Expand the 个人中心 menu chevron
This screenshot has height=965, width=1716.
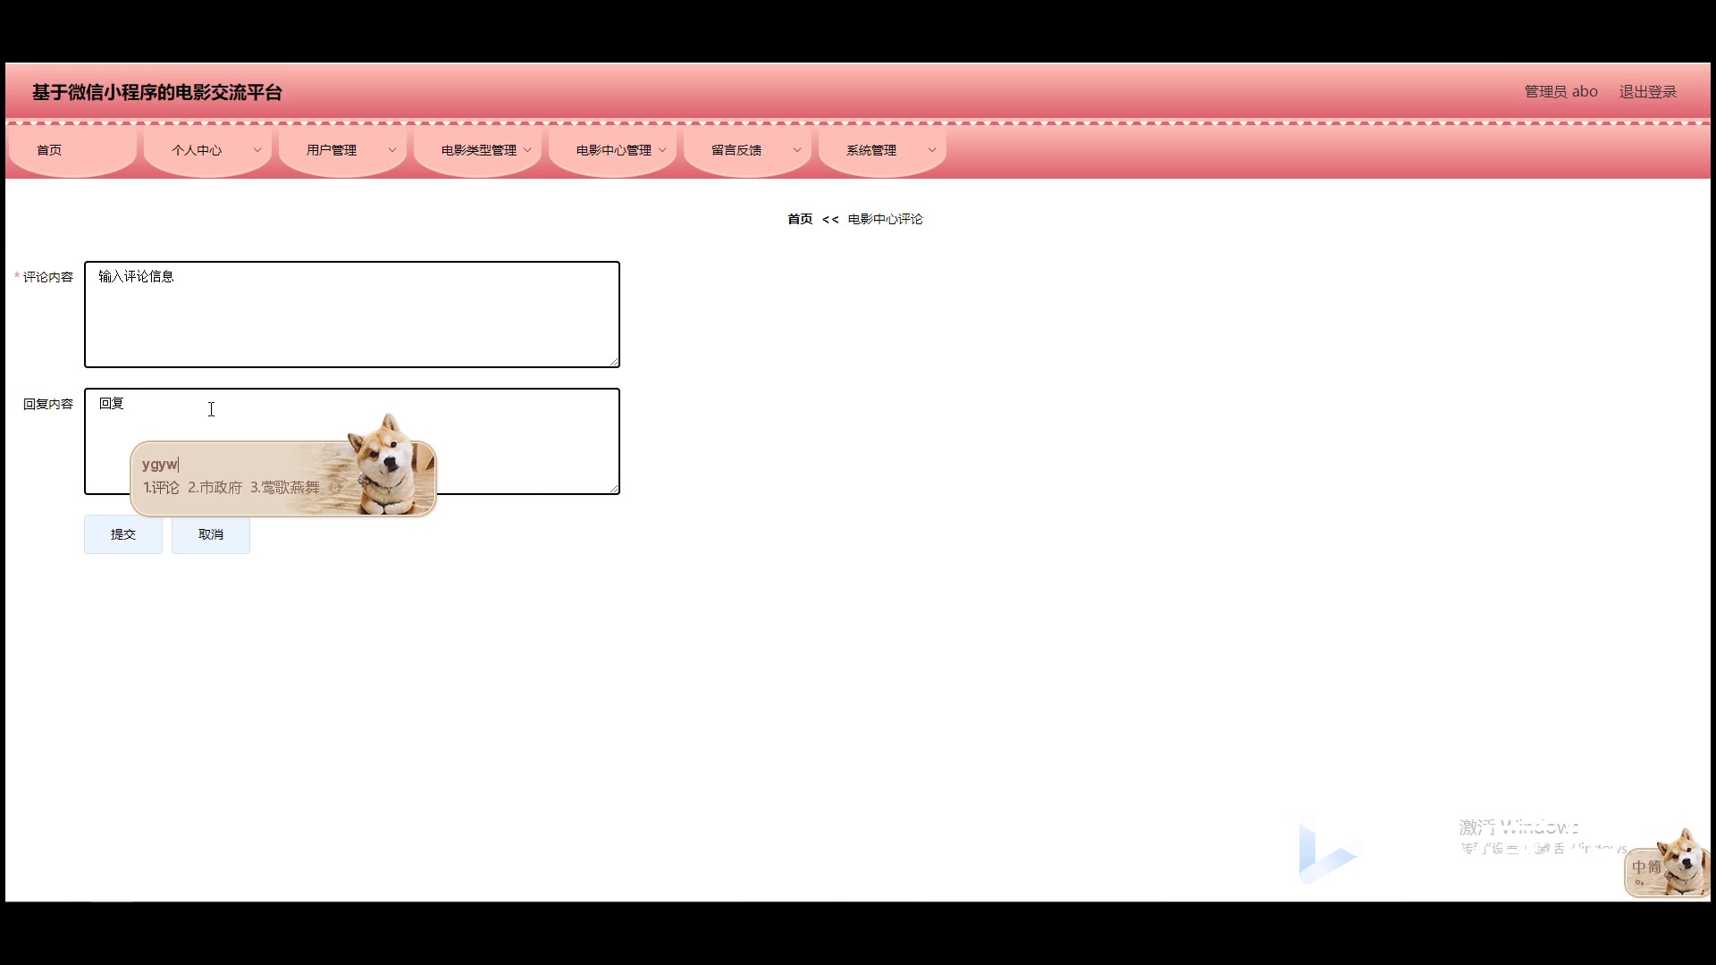pyautogui.click(x=257, y=150)
